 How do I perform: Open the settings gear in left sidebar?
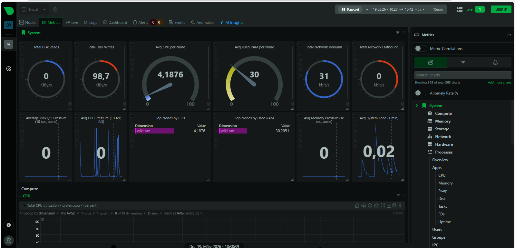(9, 69)
